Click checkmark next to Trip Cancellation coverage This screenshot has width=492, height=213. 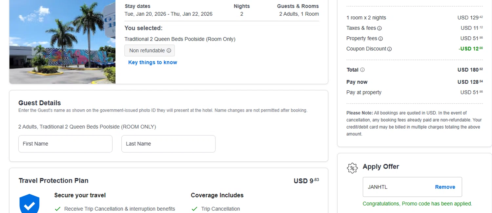click(x=195, y=209)
